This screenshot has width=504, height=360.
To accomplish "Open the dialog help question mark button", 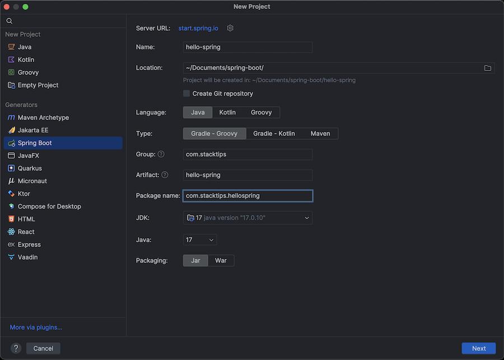I will [x=16, y=348].
